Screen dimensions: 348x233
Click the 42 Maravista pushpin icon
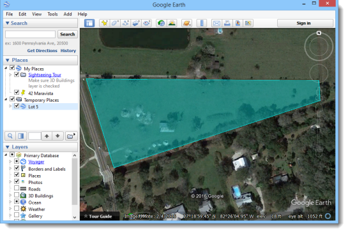coord(23,93)
